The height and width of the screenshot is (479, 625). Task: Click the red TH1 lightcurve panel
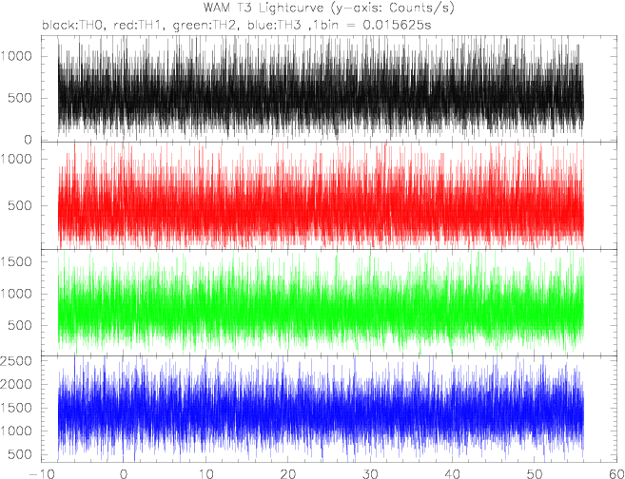pyautogui.click(x=329, y=196)
